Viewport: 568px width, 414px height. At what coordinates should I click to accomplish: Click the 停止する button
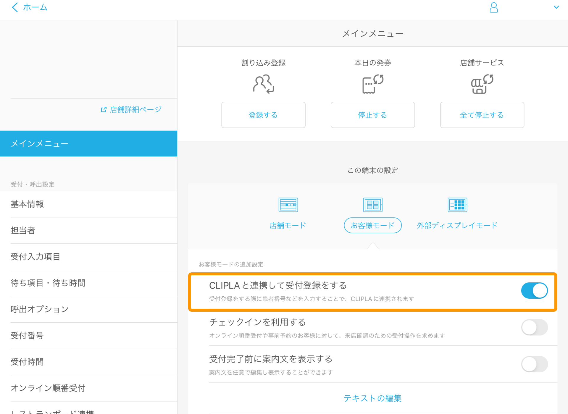[x=373, y=115]
